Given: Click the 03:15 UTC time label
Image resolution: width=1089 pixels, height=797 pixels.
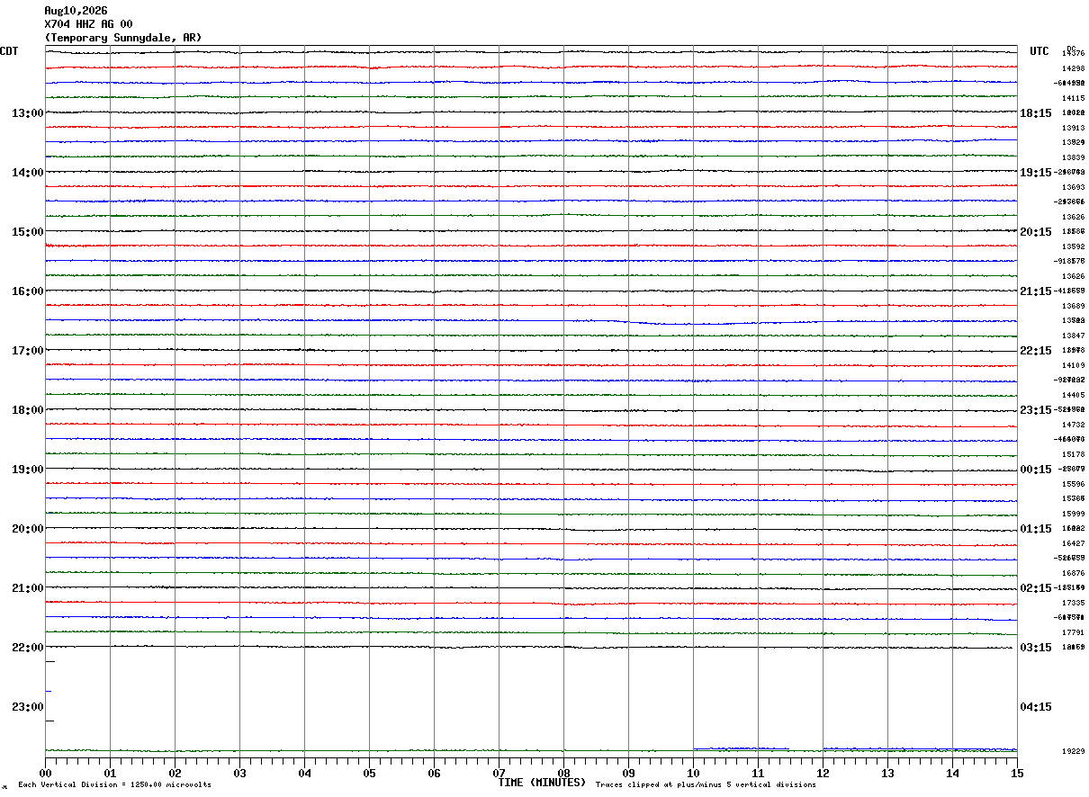Looking at the screenshot, I should (1036, 648).
